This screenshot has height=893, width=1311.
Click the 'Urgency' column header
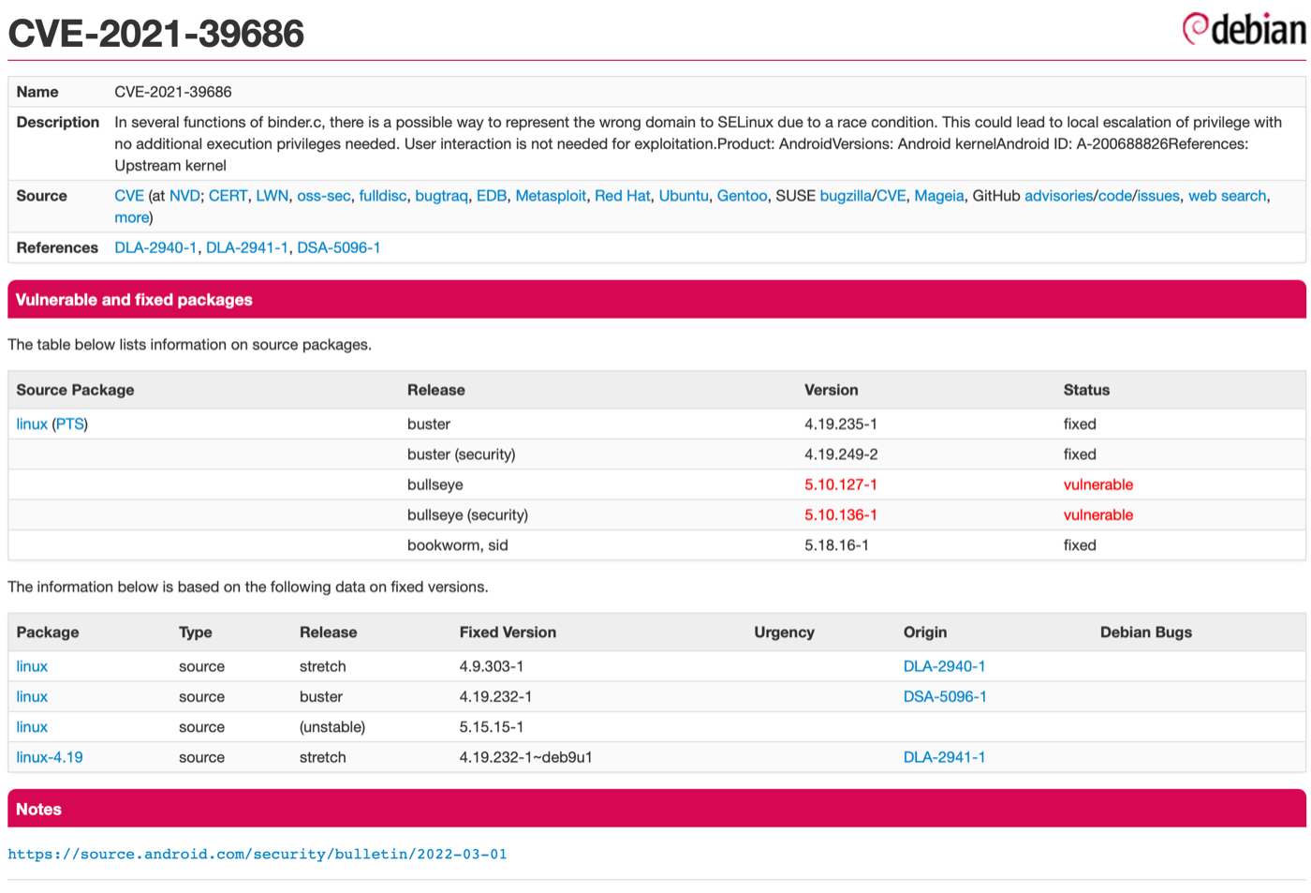click(x=784, y=633)
